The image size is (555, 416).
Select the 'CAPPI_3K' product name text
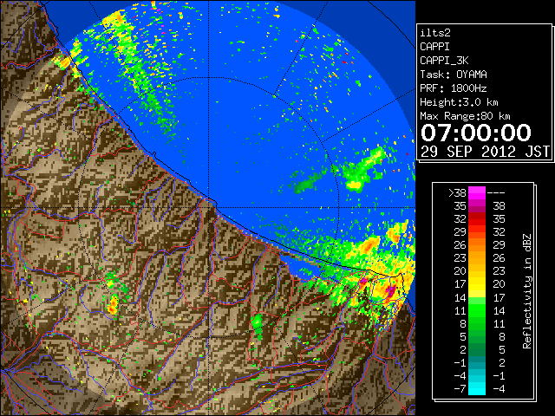click(x=444, y=61)
